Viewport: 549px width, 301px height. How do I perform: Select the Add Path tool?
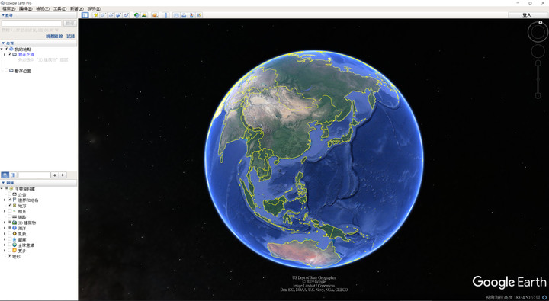[x=111, y=15]
